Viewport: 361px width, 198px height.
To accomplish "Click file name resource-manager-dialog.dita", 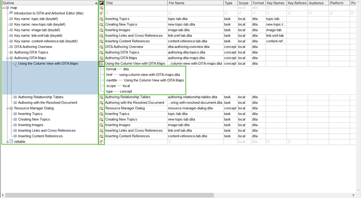I will 190,108.
